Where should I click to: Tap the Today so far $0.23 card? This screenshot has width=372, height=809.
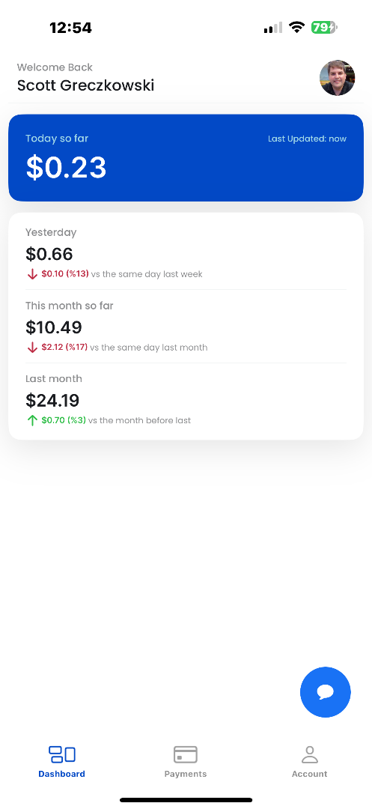pyautogui.click(x=186, y=158)
